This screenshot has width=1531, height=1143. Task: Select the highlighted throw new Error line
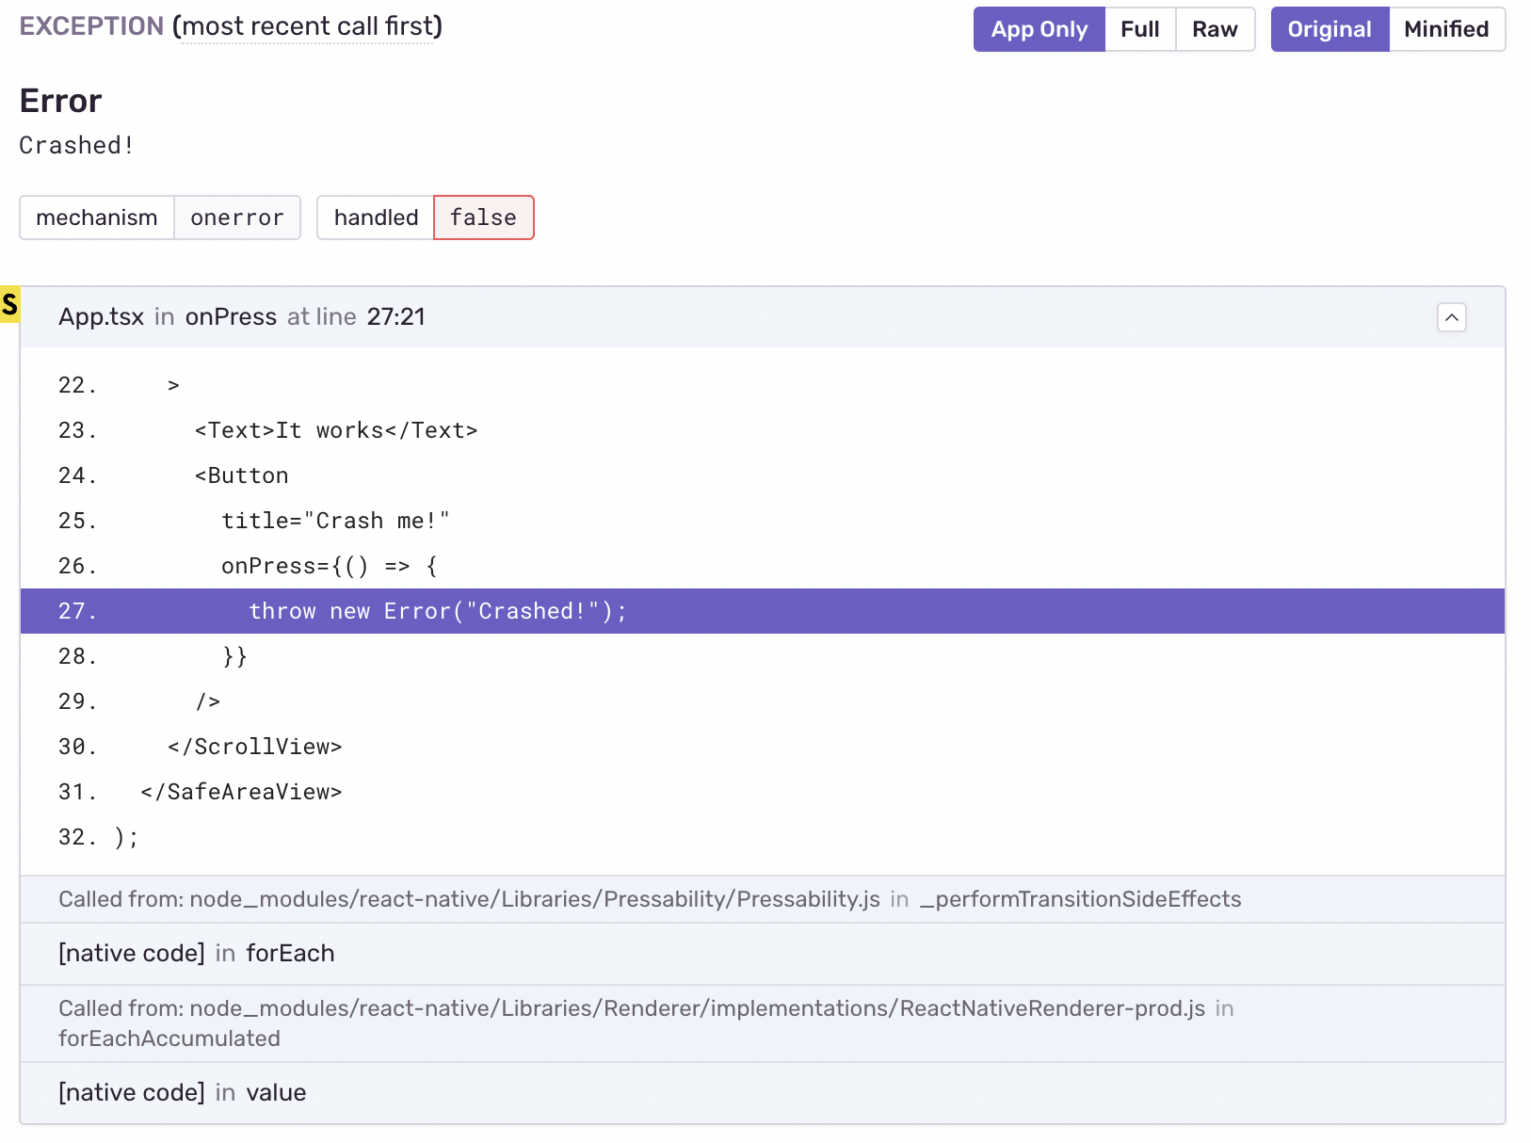coord(437,611)
